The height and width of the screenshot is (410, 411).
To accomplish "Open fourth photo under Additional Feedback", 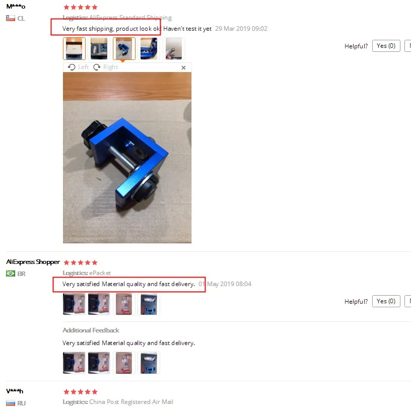I will tap(149, 363).
